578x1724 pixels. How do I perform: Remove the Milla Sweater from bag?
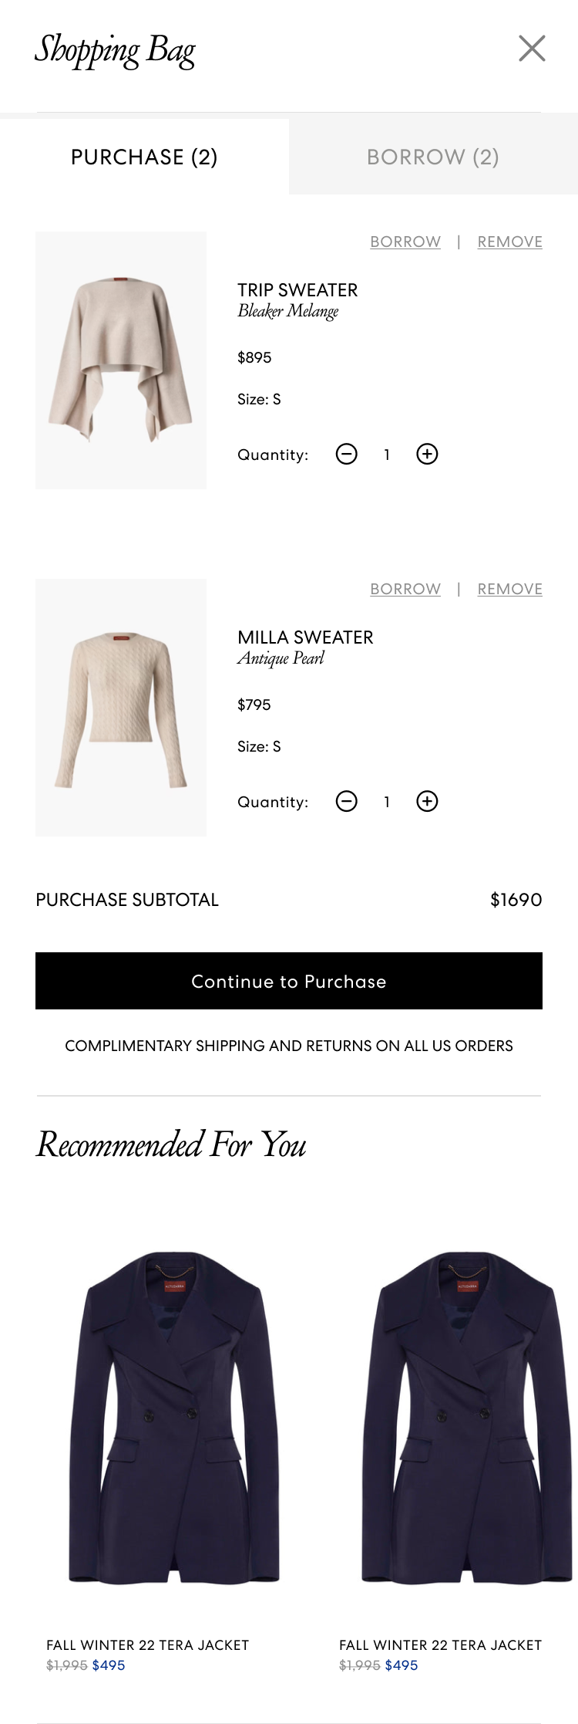(509, 590)
